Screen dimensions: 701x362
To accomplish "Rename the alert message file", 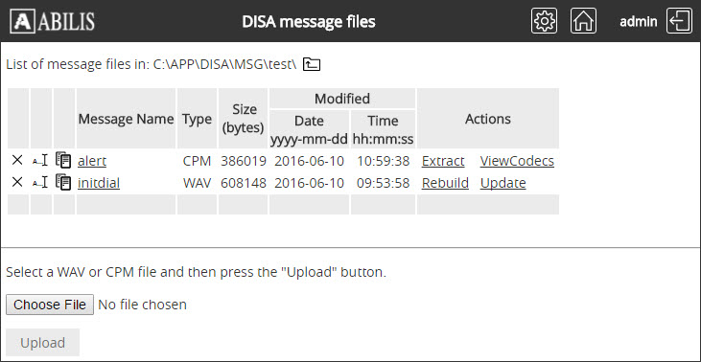I will pos(40,160).
